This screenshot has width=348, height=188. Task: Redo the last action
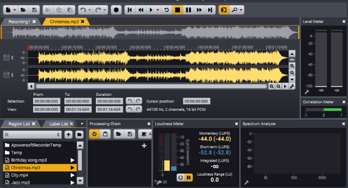click(x=98, y=10)
